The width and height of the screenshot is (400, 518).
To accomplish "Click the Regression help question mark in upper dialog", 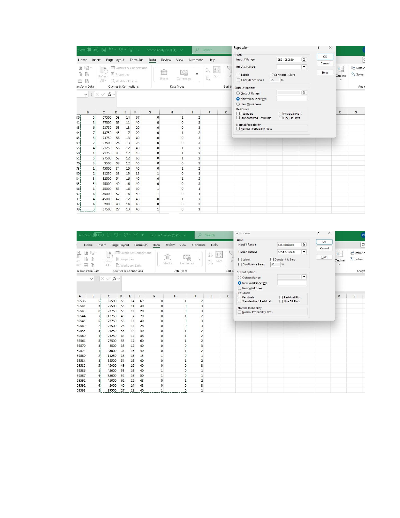I will pyautogui.click(x=319, y=48).
